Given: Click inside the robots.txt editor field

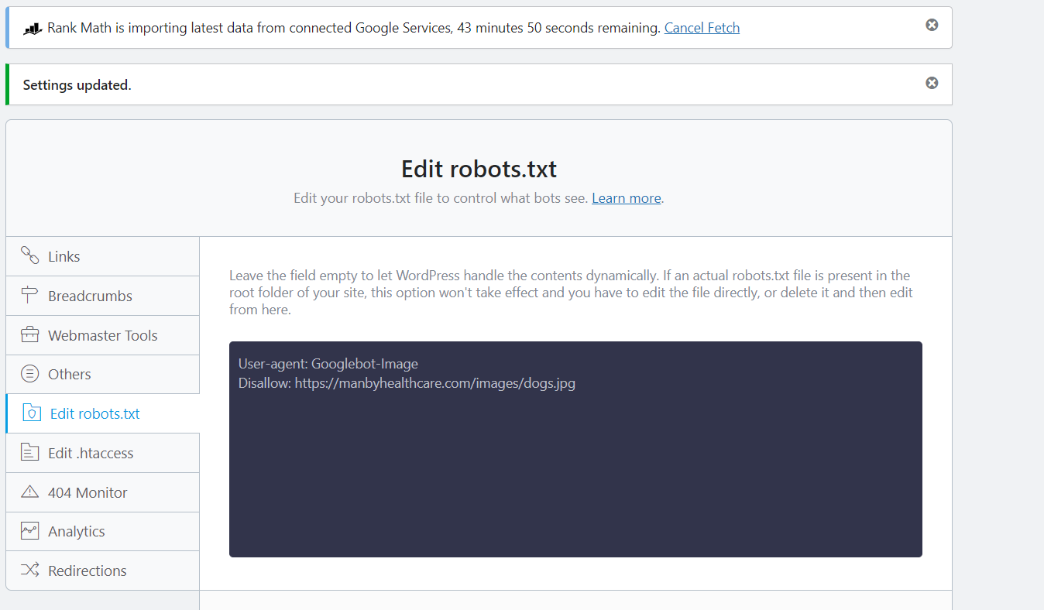Looking at the screenshot, I should click(575, 449).
